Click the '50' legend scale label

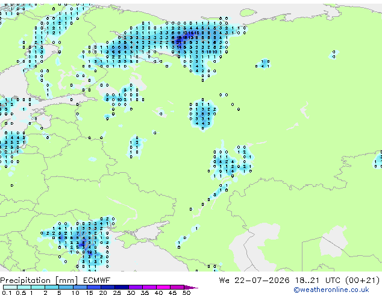[x=186, y=293]
